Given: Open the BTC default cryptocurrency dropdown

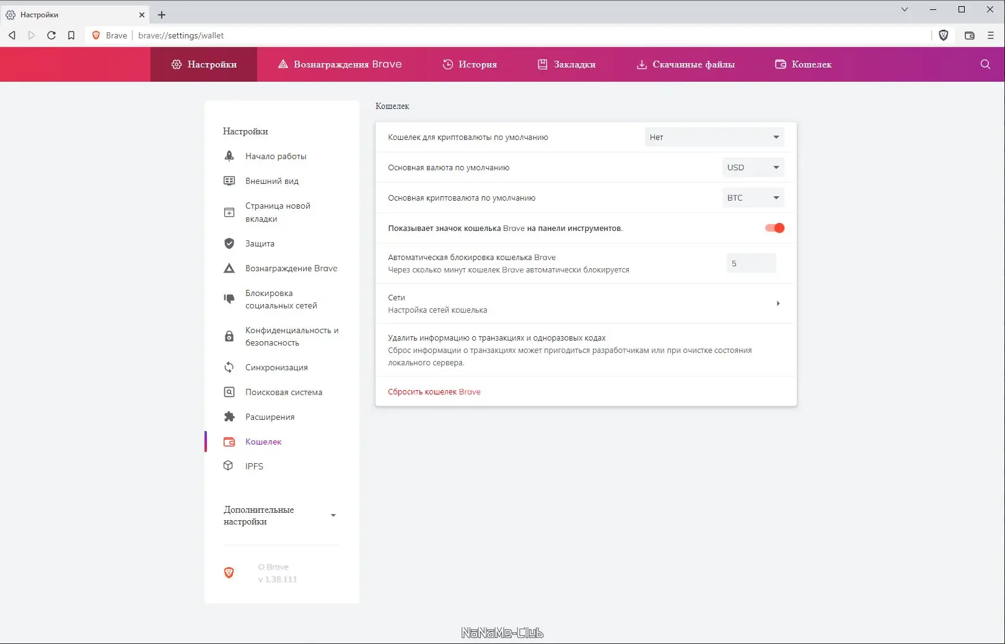Looking at the screenshot, I should [753, 198].
